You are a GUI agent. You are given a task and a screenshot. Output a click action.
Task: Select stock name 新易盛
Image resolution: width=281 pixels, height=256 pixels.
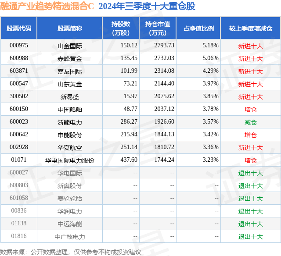[70, 97]
